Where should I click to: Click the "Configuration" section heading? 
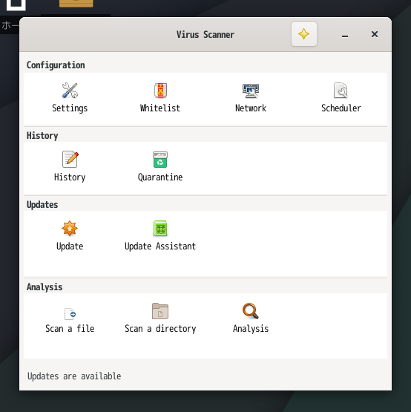pos(56,65)
